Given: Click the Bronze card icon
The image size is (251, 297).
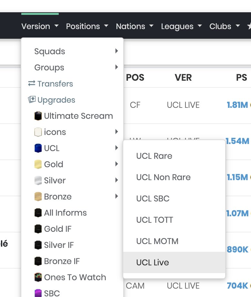Looking at the screenshot, I should coord(38,196).
